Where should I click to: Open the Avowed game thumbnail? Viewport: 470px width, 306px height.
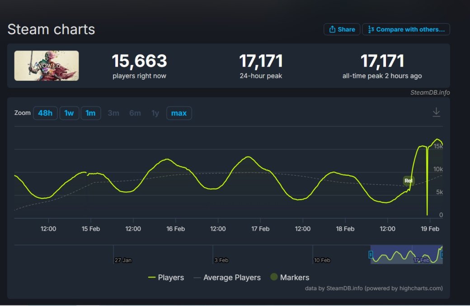[47, 65]
